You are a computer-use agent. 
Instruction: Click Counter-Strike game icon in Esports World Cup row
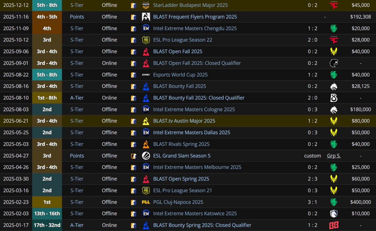[133, 75]
